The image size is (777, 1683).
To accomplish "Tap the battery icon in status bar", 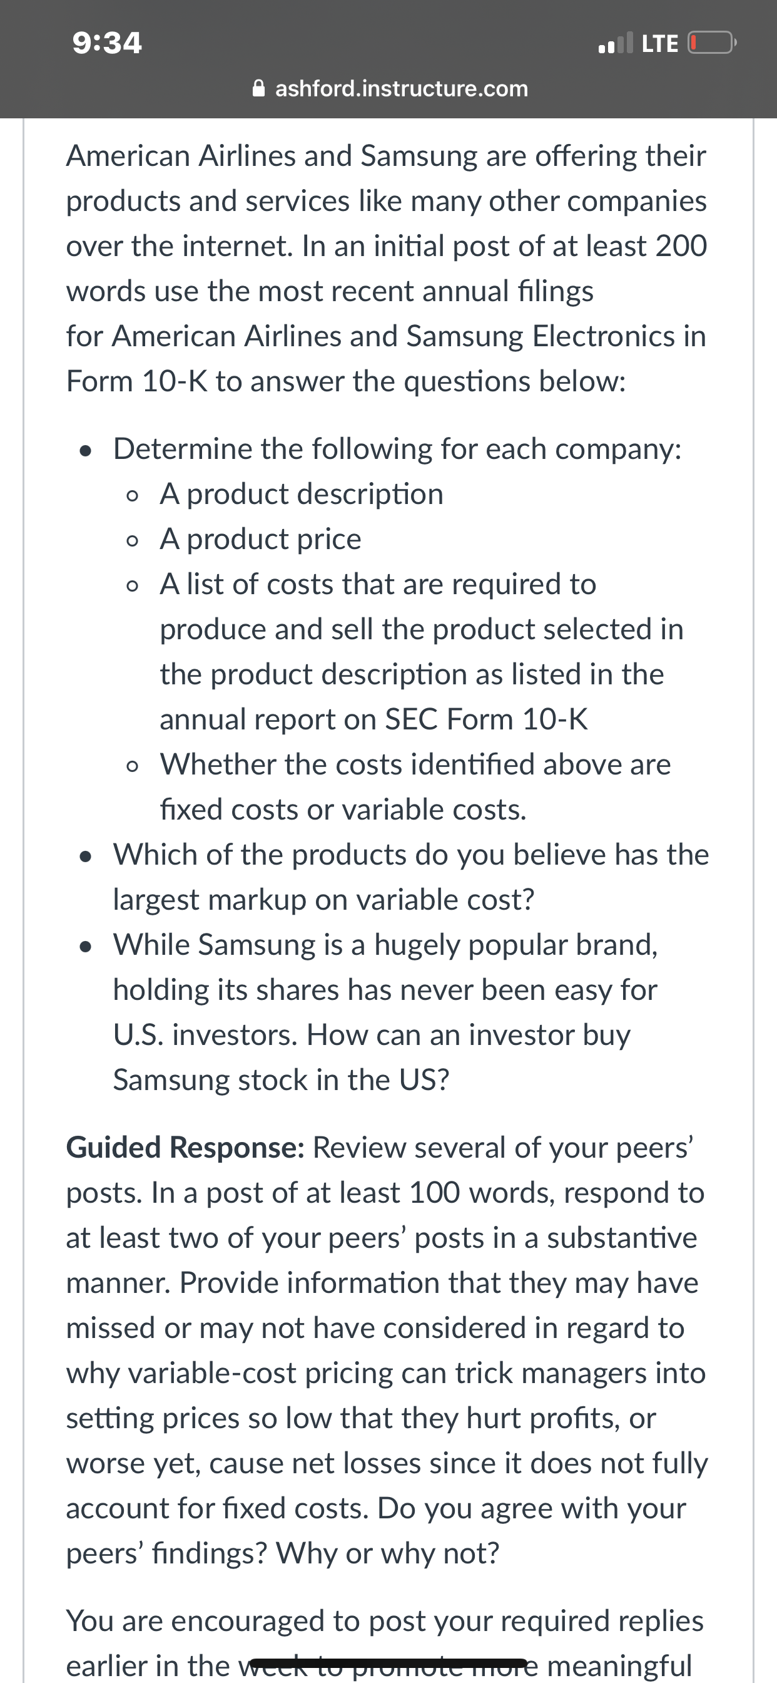I will click(x=712, y=44).
